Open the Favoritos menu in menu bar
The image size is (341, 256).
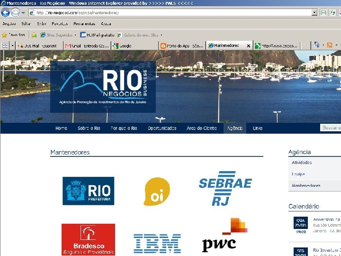(60, 24)
